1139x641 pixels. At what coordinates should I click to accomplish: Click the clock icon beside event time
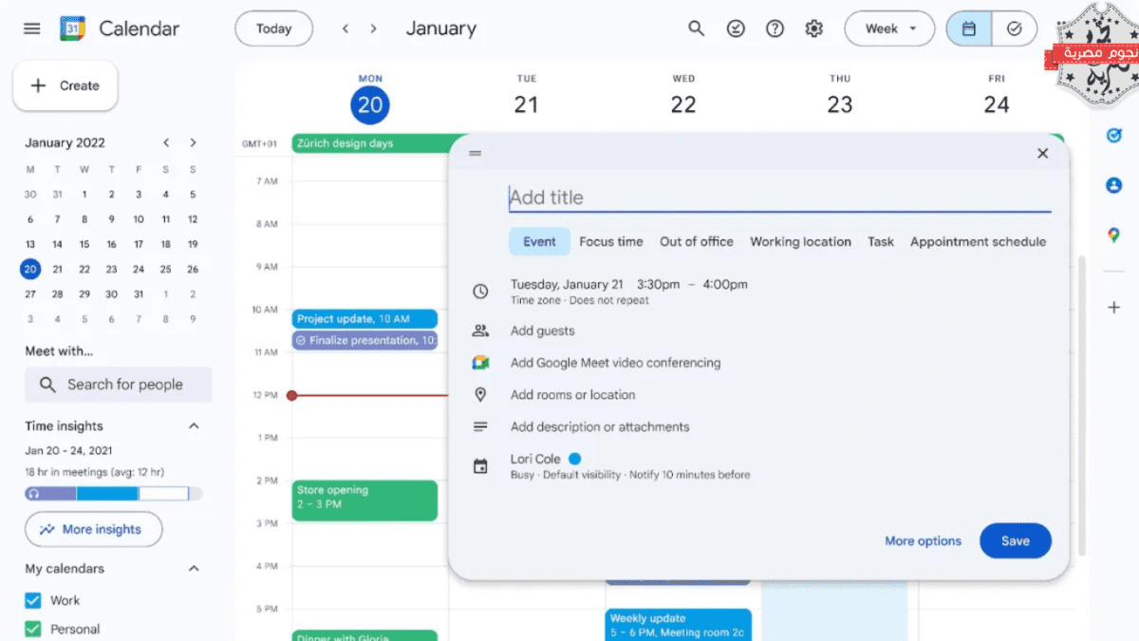480,292
